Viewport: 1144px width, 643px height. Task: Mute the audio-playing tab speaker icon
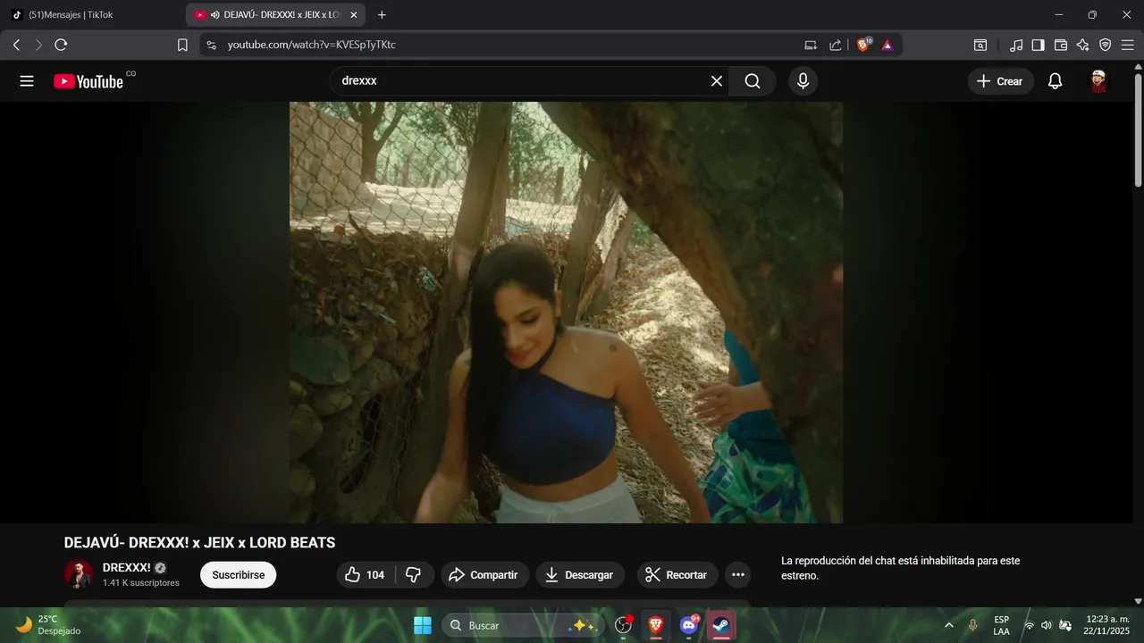[215, 15]
